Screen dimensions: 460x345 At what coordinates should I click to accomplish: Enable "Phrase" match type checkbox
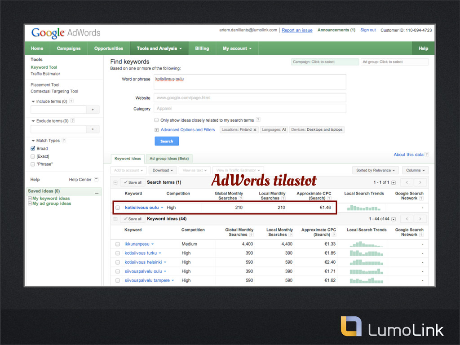pyautogui.click(x=33, y=164)
